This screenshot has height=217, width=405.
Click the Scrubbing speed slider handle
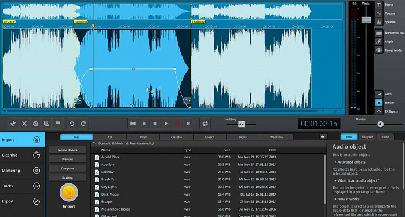point(241,124)
